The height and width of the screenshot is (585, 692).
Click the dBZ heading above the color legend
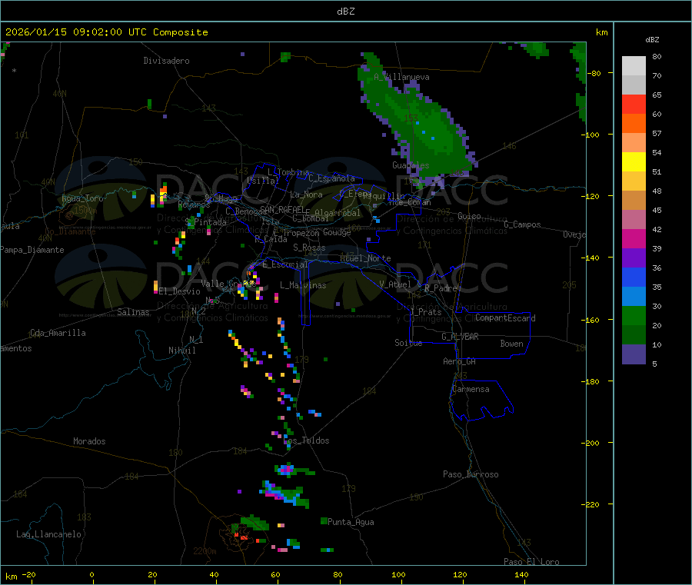point(652,40)
